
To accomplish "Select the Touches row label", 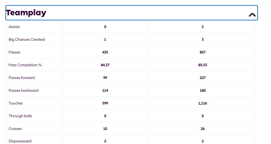I will tap(16, 103).
